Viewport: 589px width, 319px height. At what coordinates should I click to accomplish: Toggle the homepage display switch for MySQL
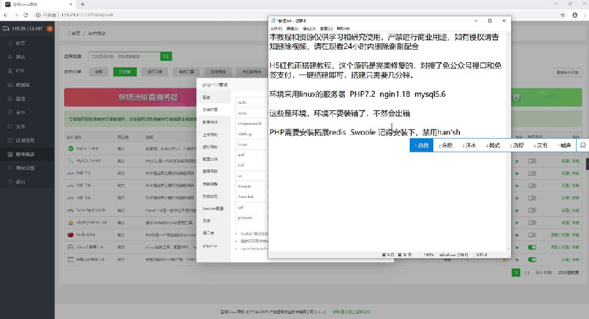point(532,161)
